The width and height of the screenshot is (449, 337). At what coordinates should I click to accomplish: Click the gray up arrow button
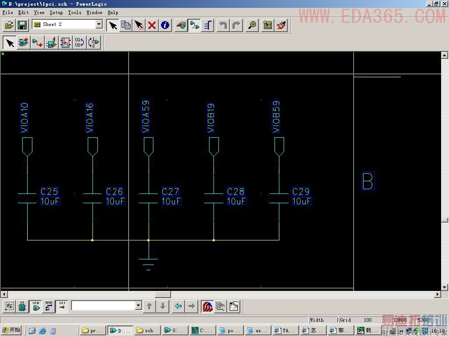pyautogui.click(x=149, y=306)
